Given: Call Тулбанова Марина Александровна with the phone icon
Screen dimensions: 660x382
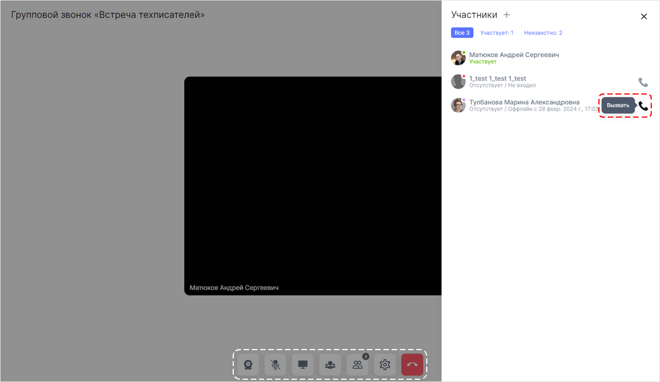Looking at the screenshot, I should (x=643, y=106).
